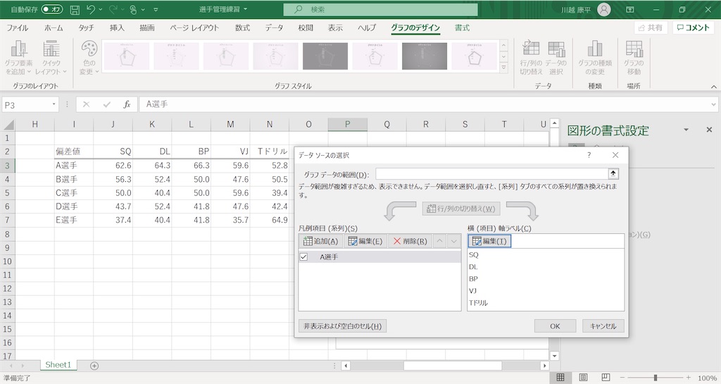Close the 図形の書式設定 pane
This screenshot has width=721, height=384.
click(709, 130)
